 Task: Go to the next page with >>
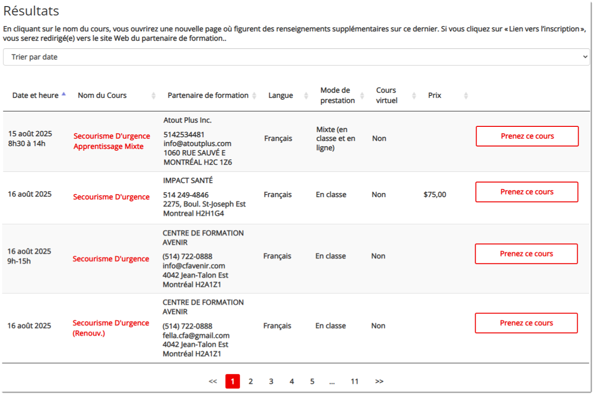click(379, 381)
